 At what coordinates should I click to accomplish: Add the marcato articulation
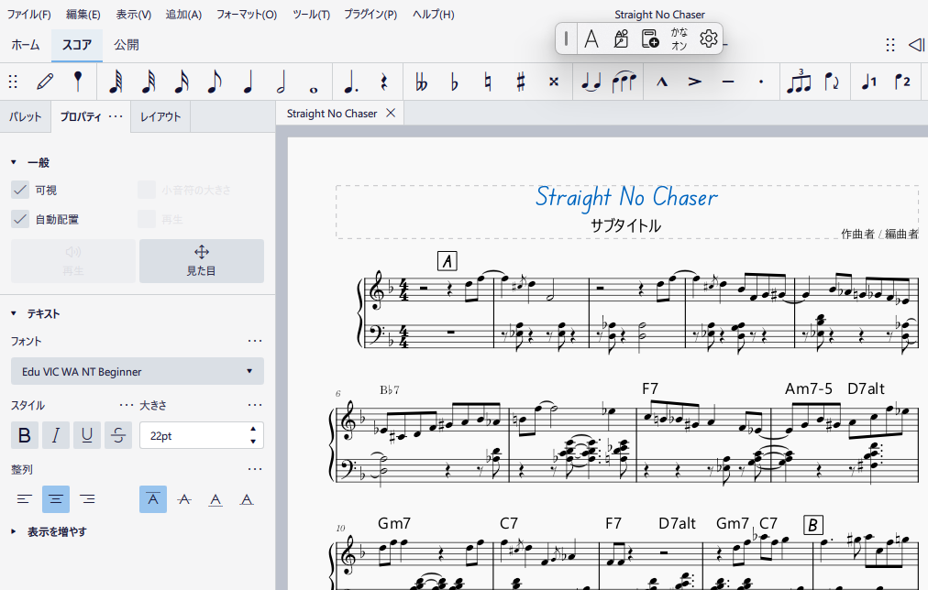(662, 82)
